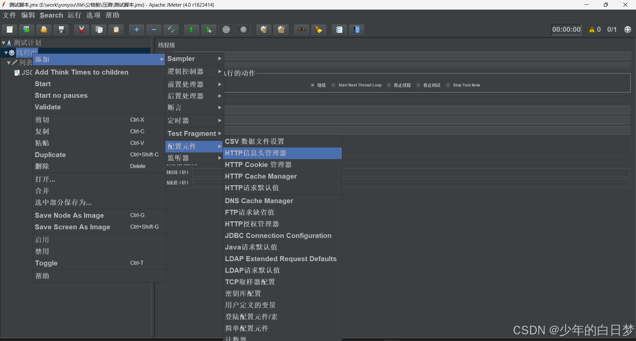The height and width of the screenshot is (341, 636).
Task: Choose HTTP信息头管理器 from the submenu
Action: (282, 153)
